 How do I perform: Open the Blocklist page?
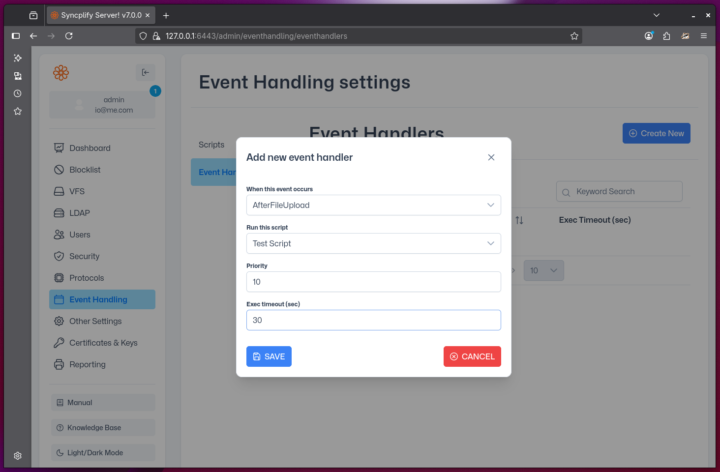point(85,169)
